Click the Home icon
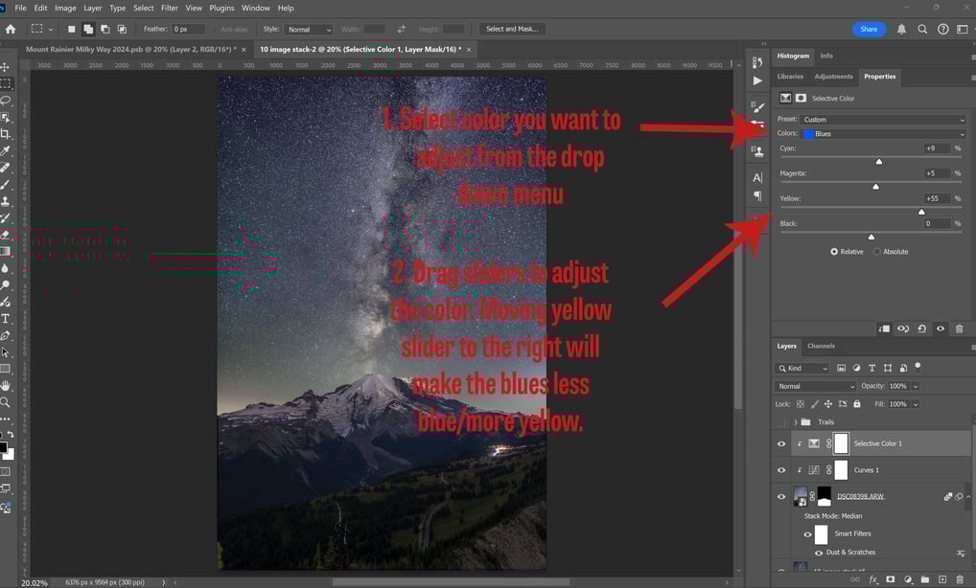Image resolution: width=976 pixels, height=588 pixels. 11,30
